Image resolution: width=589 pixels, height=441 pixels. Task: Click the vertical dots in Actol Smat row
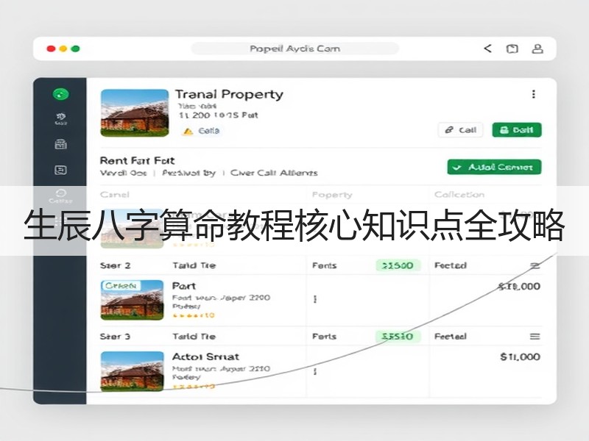click(x=315, y=371)
